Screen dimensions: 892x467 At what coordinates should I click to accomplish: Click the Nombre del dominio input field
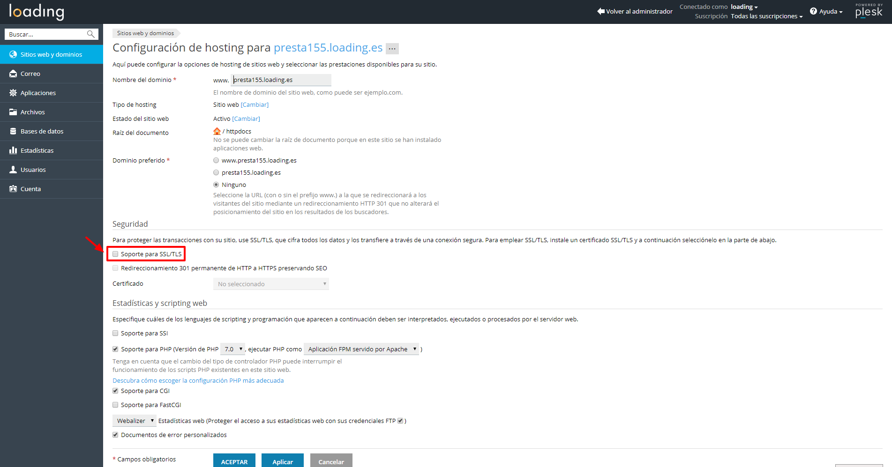click(282, 80)
